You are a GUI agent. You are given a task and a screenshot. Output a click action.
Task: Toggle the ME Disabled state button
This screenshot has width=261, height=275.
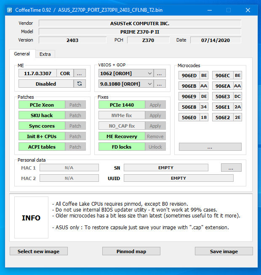[46, 84]
